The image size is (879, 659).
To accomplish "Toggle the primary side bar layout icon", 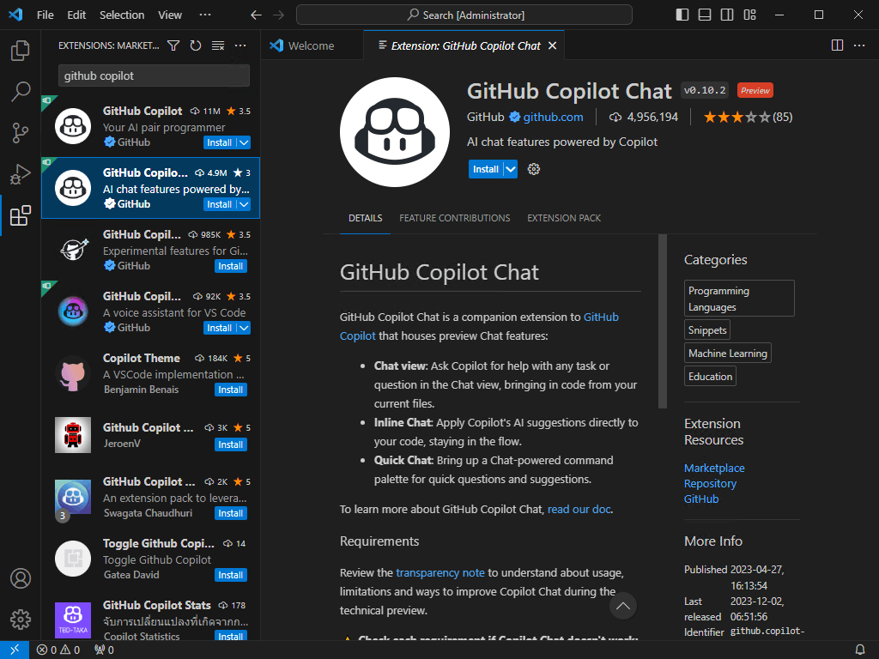I will 682,15.
